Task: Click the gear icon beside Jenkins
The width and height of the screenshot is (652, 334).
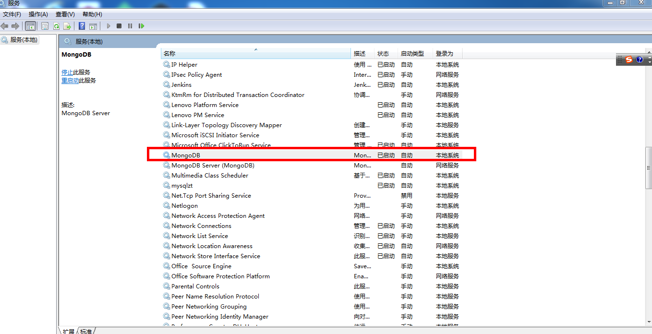Action: pos(167,84)
